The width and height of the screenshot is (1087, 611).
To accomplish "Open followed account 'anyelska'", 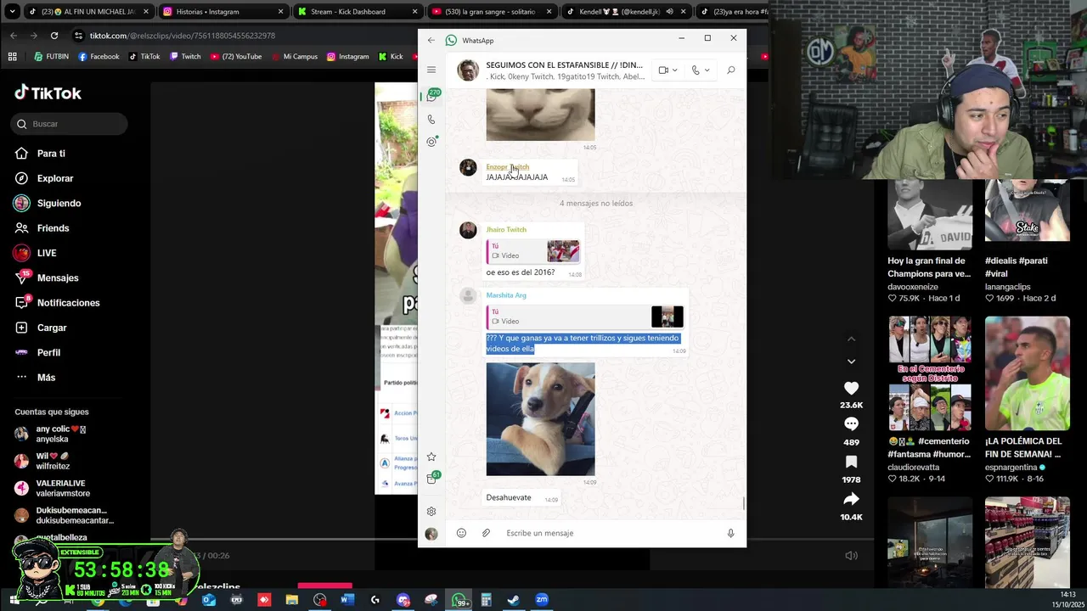I will click(51, 434).
